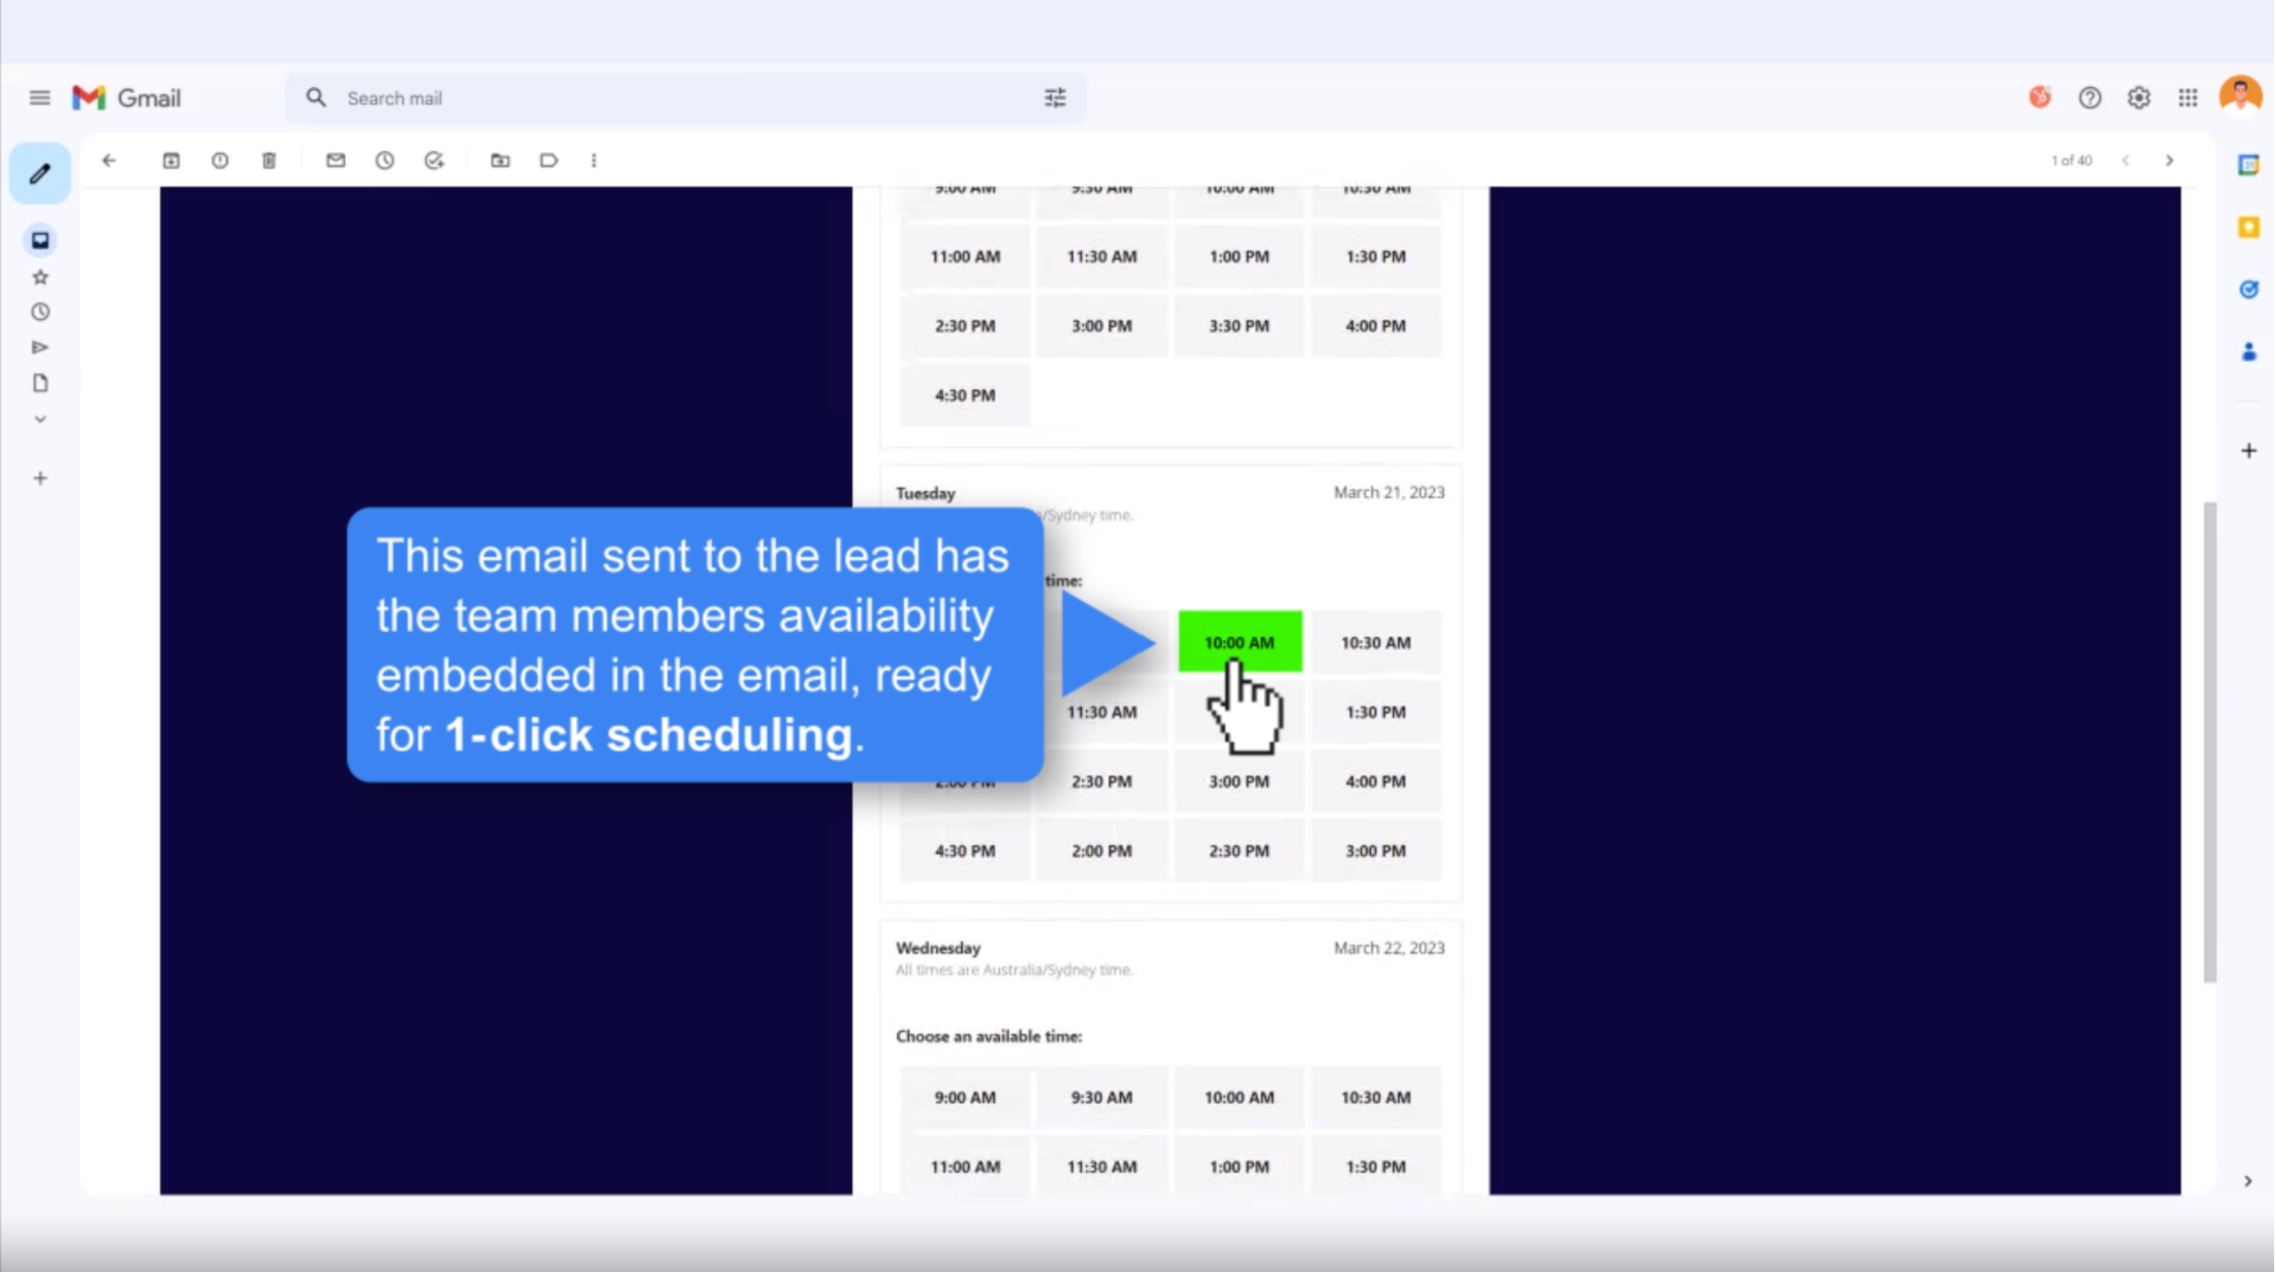Image resolution: width=2275 pixels, height=1272 pixels.
Task: Open Snoozed mail in sidebar
Action: [x=40, y=312]
